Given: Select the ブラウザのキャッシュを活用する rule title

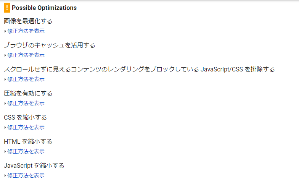Looking at the screenshot, I should (x=50, y=45).
